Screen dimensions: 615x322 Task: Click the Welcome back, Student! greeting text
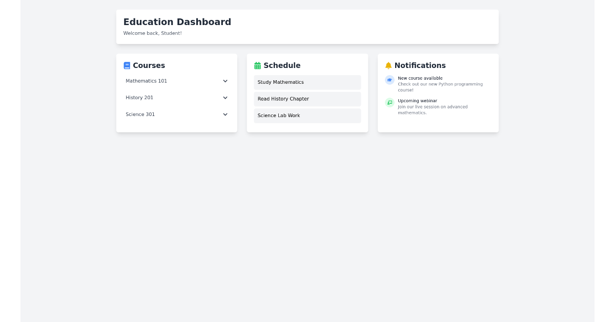pos(152,33)
